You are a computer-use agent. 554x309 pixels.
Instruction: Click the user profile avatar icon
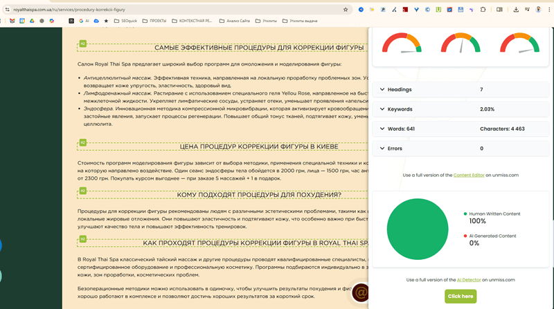(x=538, y=10)
